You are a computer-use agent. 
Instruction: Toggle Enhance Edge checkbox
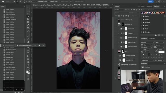tap(49, 2)
